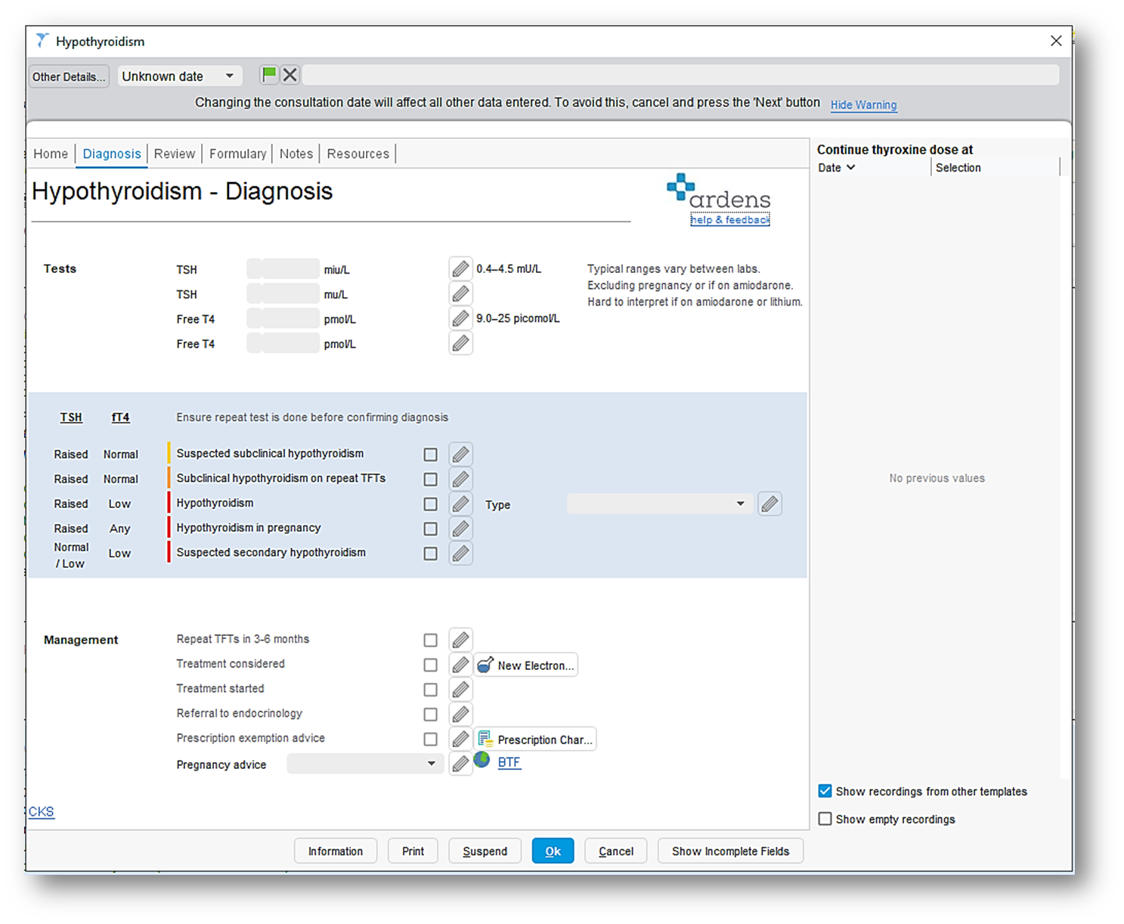Tick Hypothyroidism in pregnancy checkbox
Image resolution: width=1124 pixels, height=924 pixels.
(x=430, y=529)
